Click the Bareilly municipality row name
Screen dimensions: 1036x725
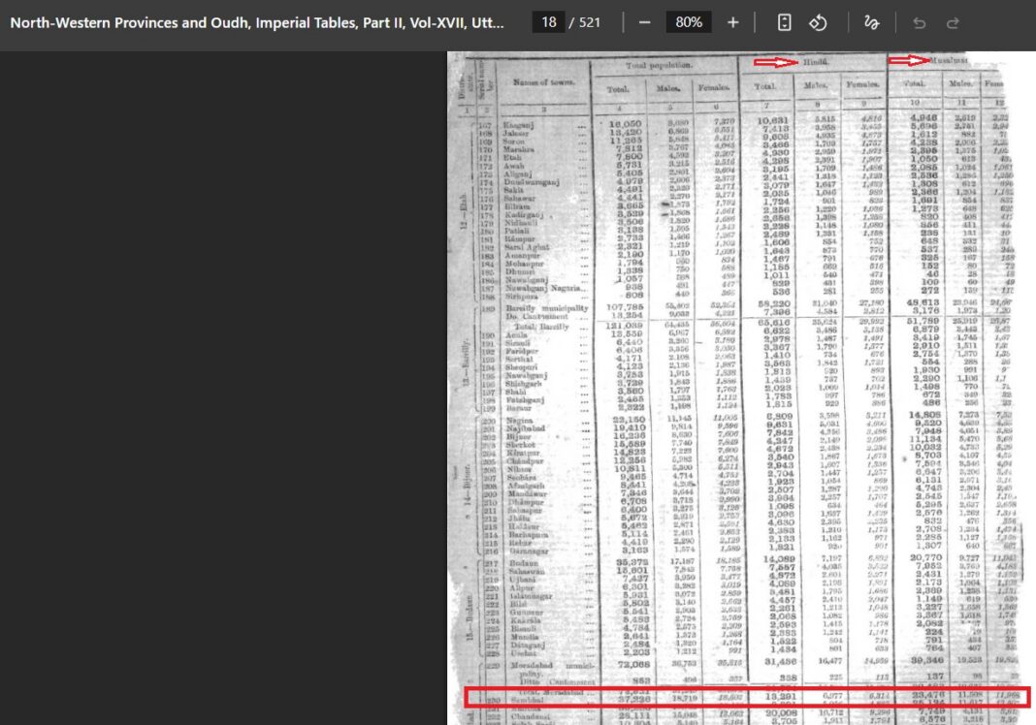click(x=547, y=307)
